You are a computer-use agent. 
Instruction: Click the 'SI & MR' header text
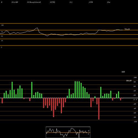[x=15, y=2]
